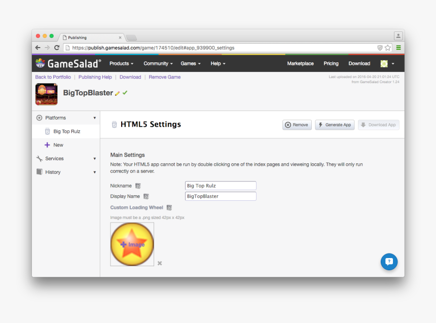Click the Nickname input field
Viewport: 436px width, 323px height.
click(x=221, y=186)
